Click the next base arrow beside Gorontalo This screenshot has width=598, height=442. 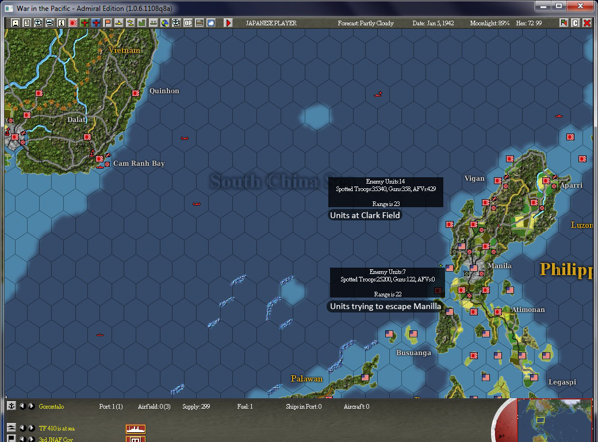tap(31, 406)
